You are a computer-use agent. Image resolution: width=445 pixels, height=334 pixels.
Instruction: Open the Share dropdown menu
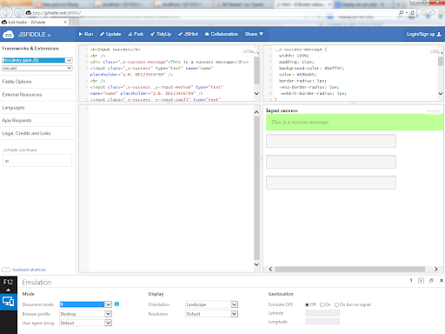254,34
